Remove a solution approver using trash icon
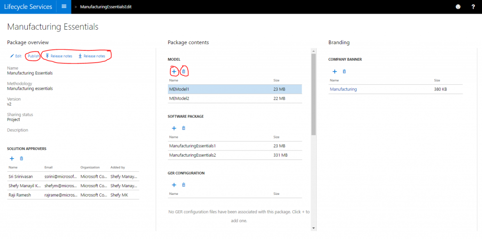Image resolution: width=482 pixels, height=239 pixels. click(x=22, y=159)
